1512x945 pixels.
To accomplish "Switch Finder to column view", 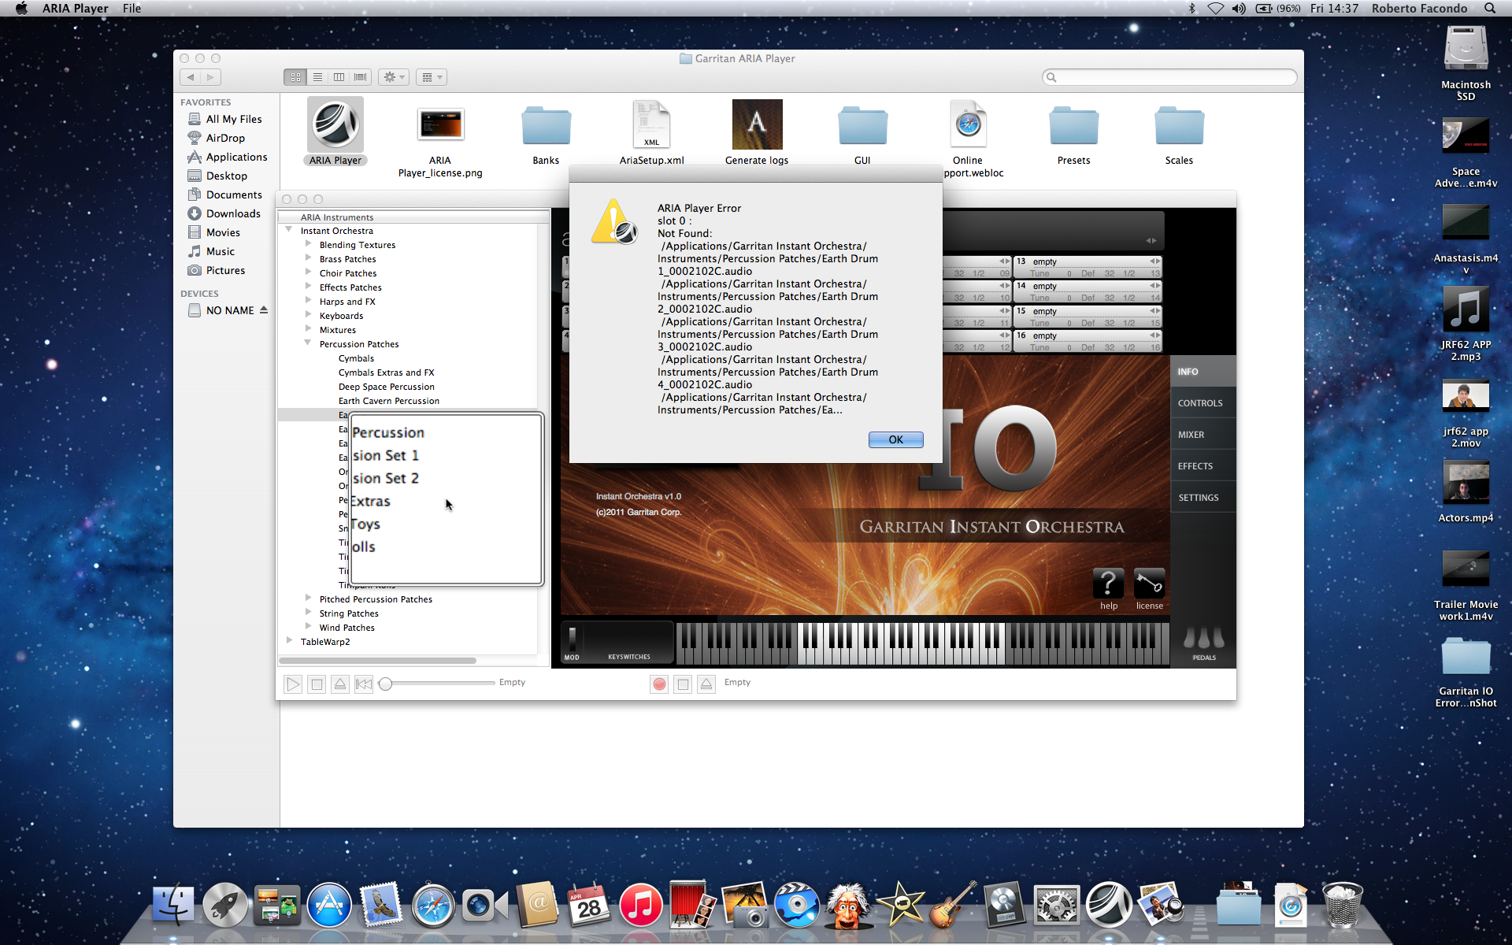I will point(339,77).
